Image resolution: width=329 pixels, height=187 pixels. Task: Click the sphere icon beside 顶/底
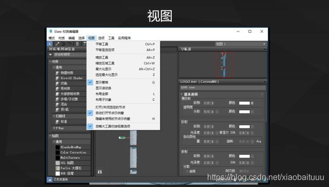[58, 109]
